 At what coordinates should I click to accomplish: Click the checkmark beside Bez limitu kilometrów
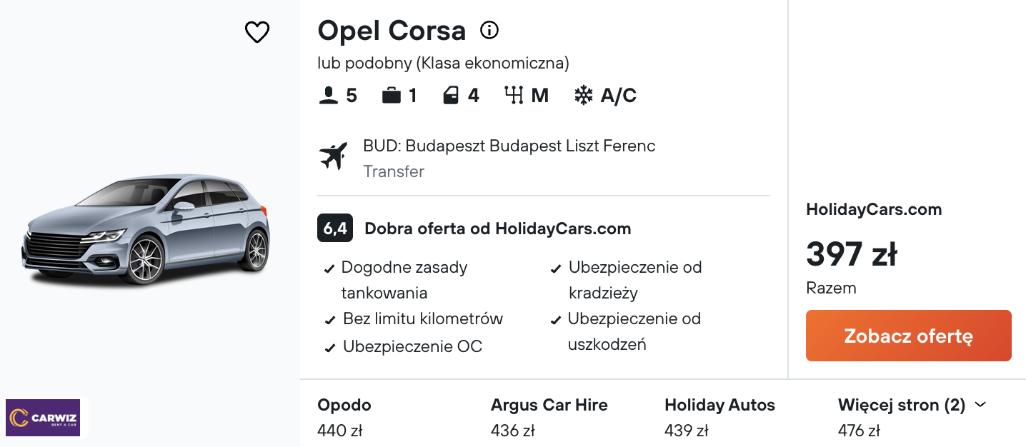330,320
